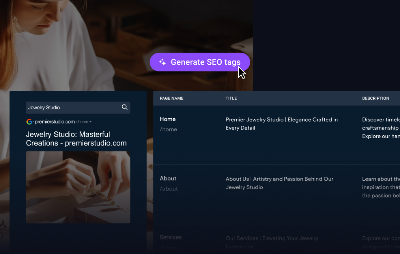Expand the home breadcrumb dropdown arrow

[x=90, y=122]
